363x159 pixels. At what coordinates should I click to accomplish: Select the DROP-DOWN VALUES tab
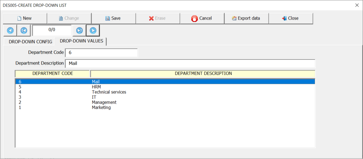click(x=81, y=41)
